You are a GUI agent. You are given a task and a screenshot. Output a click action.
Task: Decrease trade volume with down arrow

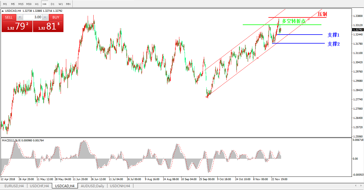[x=19, y=17]
